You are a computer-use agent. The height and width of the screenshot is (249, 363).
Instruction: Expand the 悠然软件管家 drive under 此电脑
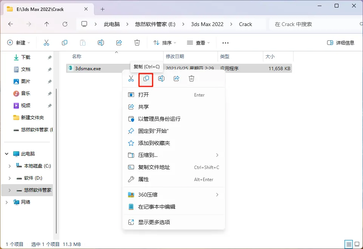click(x=9, y=190)
